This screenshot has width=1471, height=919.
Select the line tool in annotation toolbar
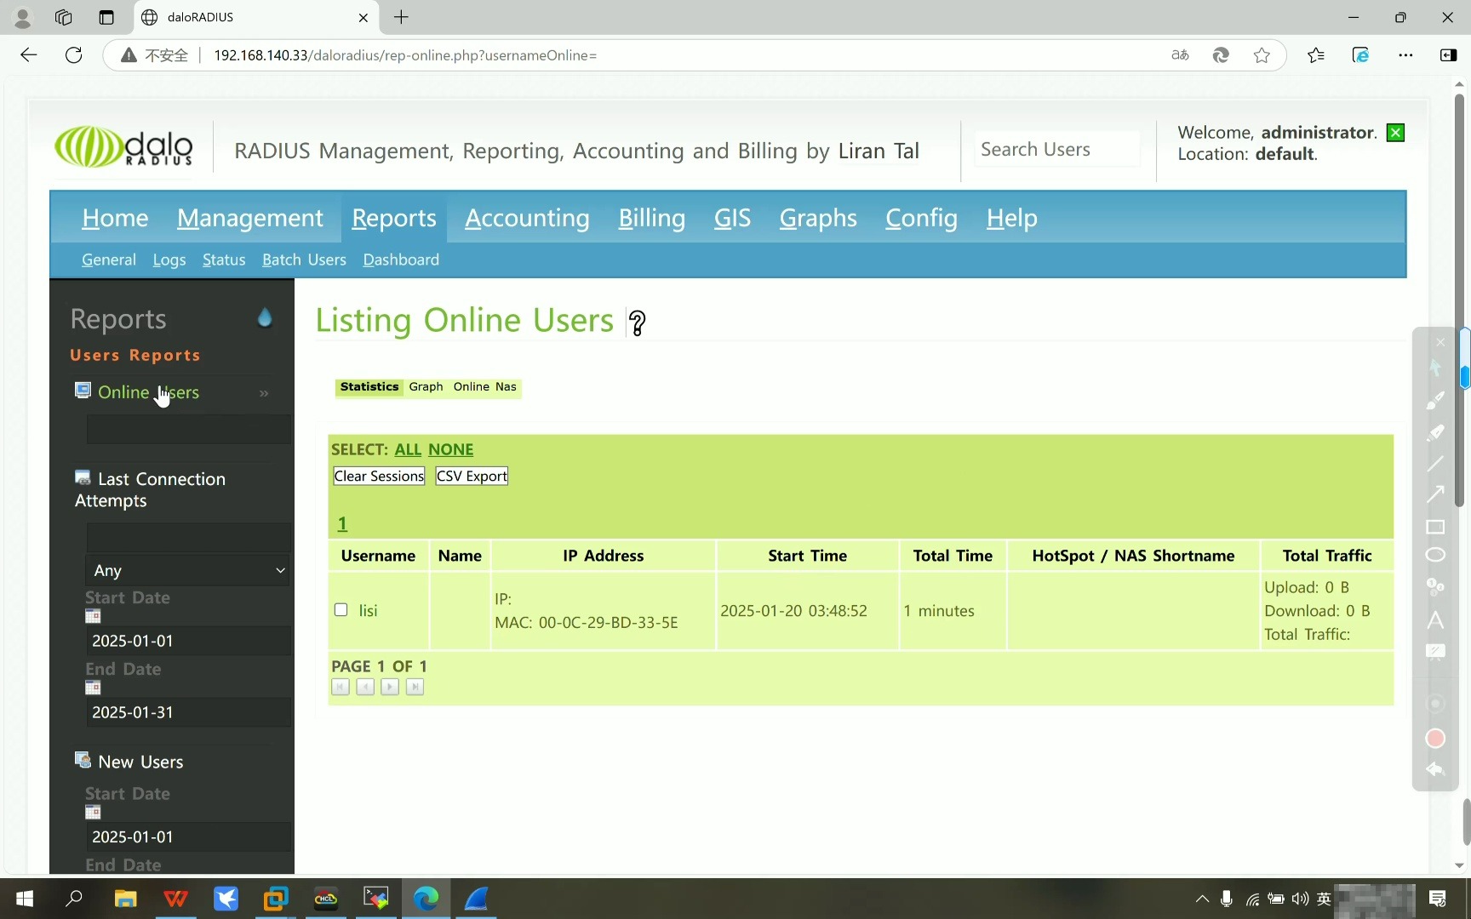tap(1435, 464)
